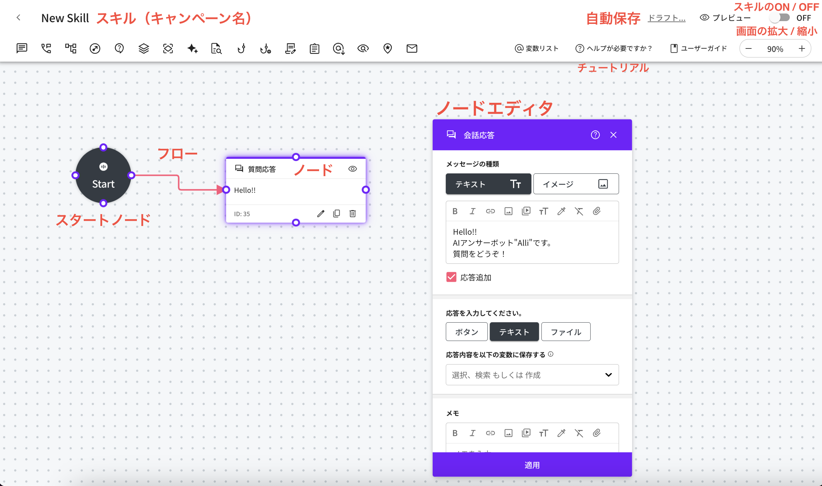Screen dimensions: 822x486
Task: Click the sparkle AI node icon
Action: point(192,48)
